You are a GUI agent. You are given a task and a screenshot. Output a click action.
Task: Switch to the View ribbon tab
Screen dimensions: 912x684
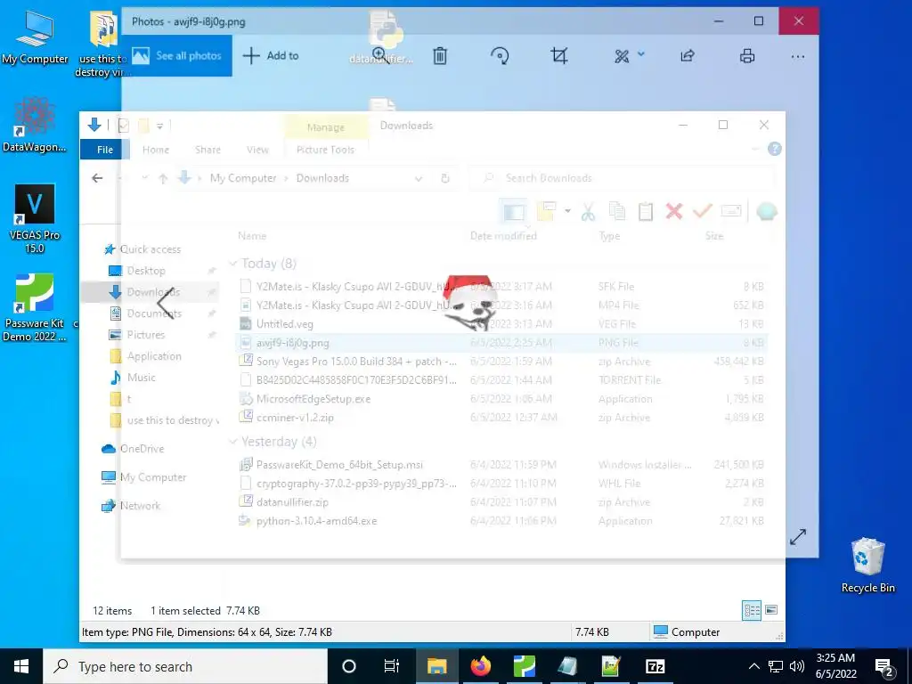pyautogui.click(x=257, y=150)
